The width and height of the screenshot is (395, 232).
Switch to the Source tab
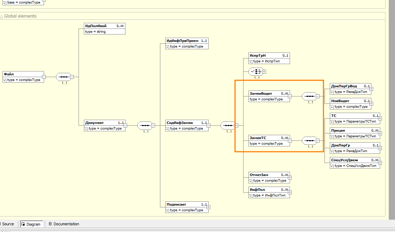pos(8,224)
